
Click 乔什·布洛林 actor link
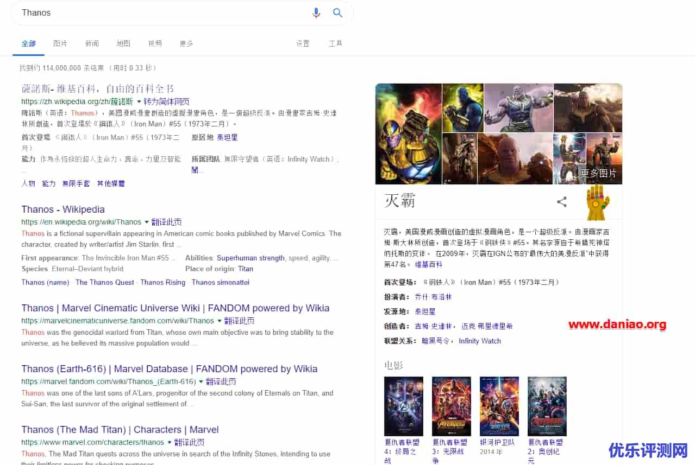(433, 297)
